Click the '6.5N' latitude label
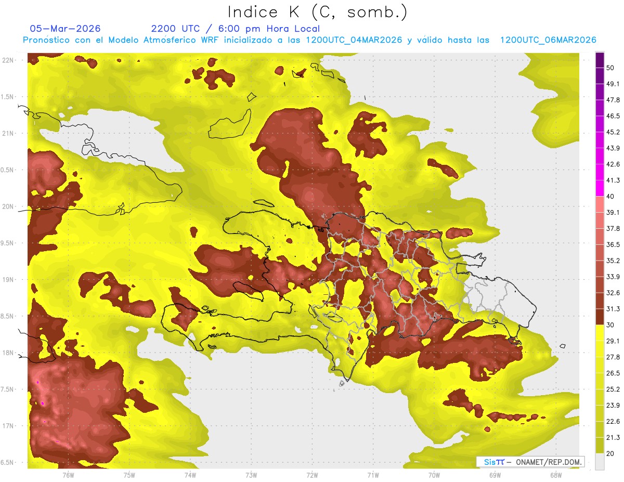 coord(8,462)
